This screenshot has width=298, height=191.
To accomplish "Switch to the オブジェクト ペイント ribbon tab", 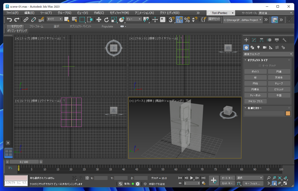I will [80, 26].
